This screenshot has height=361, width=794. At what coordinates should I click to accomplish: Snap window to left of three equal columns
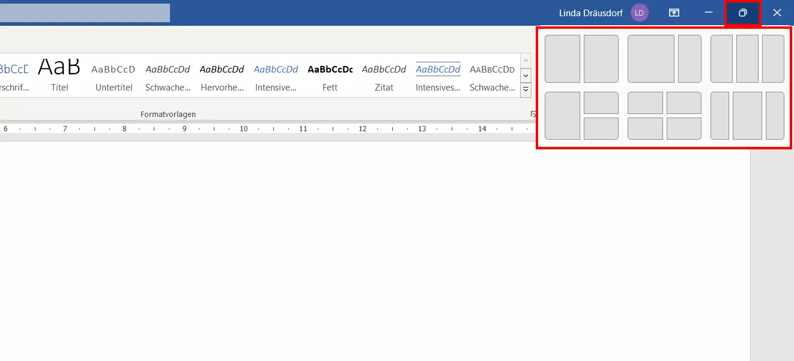[721, 59]
